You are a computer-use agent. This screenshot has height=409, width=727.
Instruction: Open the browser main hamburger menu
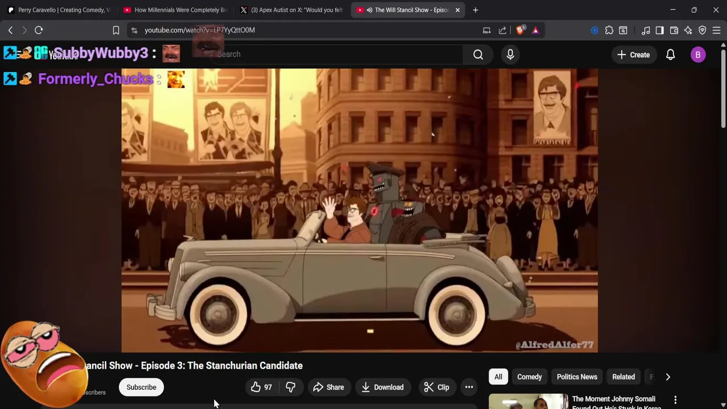(x=717, y=30)
